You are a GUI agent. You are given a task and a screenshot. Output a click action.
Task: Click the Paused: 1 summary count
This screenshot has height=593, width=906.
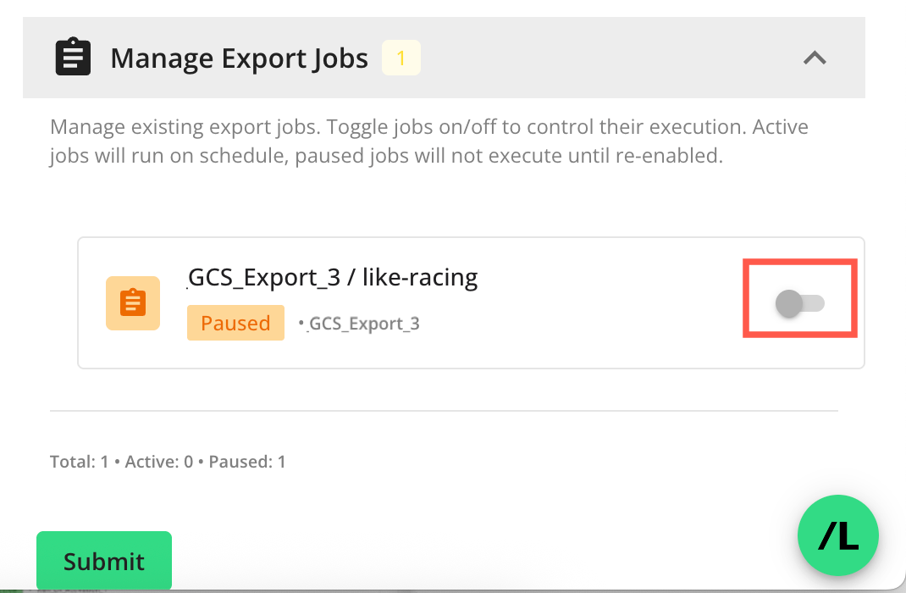coord(247,463)
